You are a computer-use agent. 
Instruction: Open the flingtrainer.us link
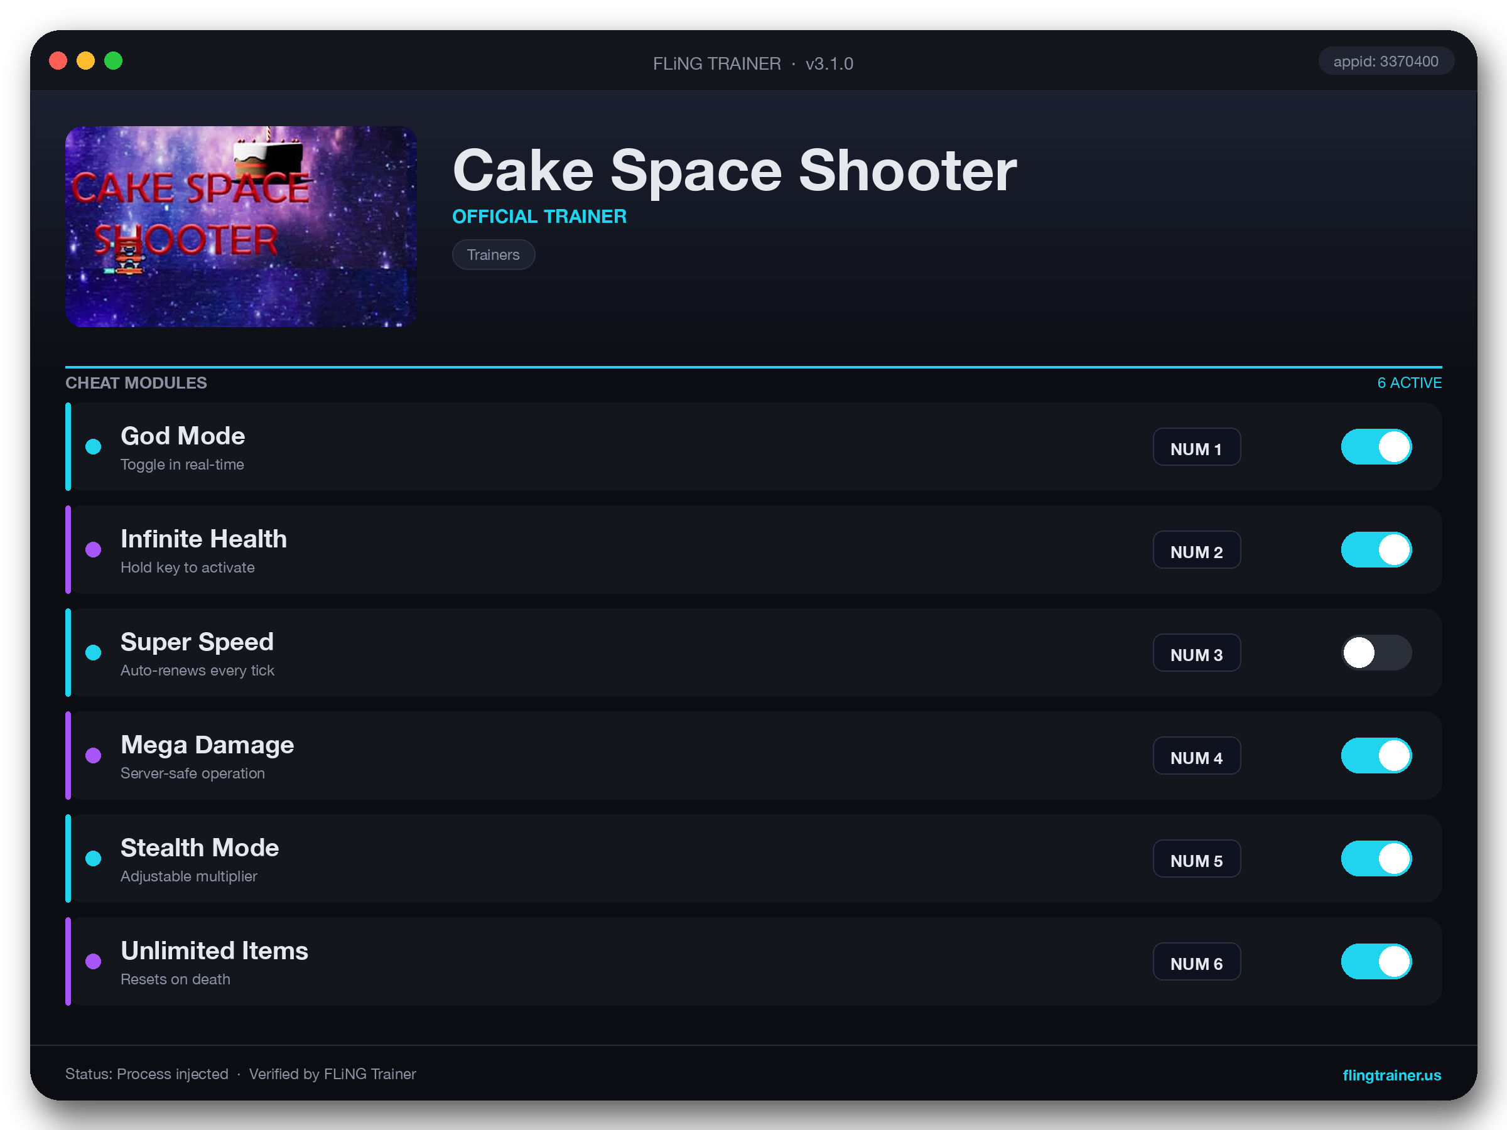click(x=1391, y=1075)
